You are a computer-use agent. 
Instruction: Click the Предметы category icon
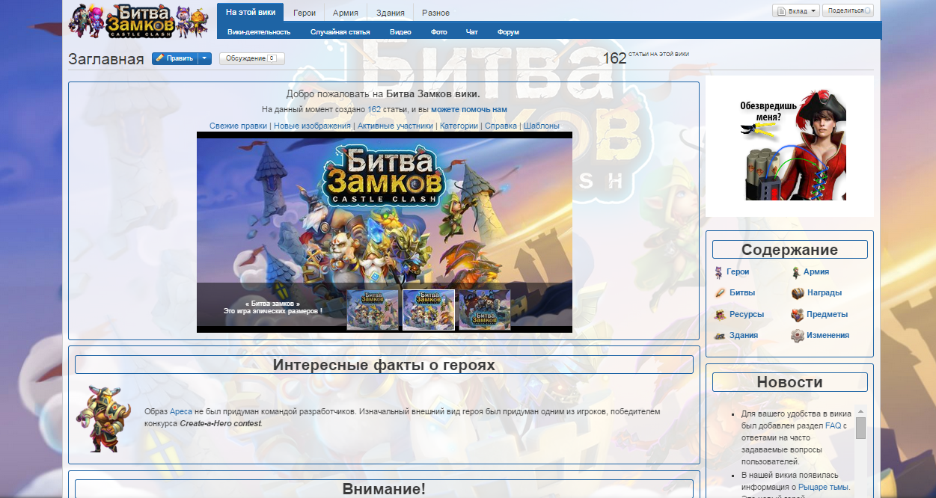pos(798,315)
